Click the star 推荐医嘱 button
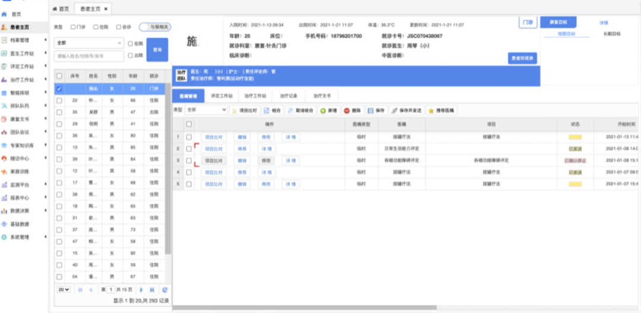This screenshot has width=641, height=313. coord(442,110)
